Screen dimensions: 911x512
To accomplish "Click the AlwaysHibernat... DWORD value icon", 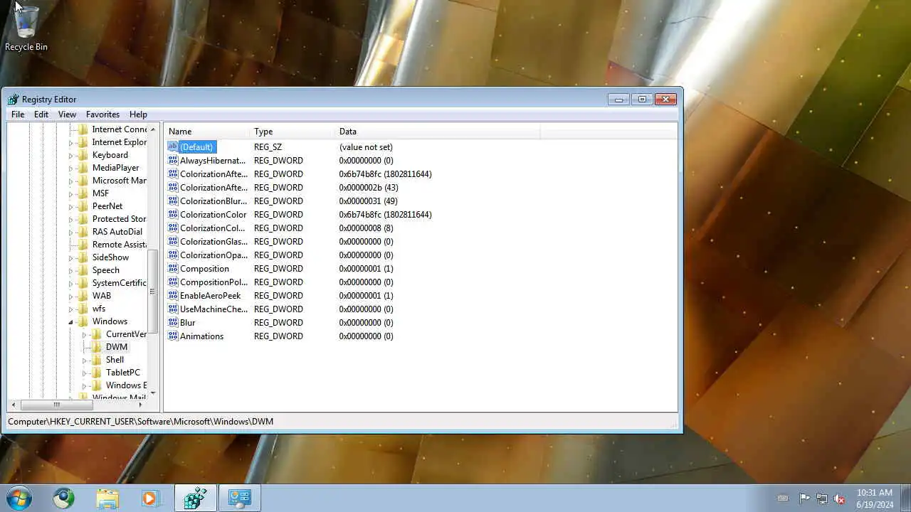I will coord(173,161).
